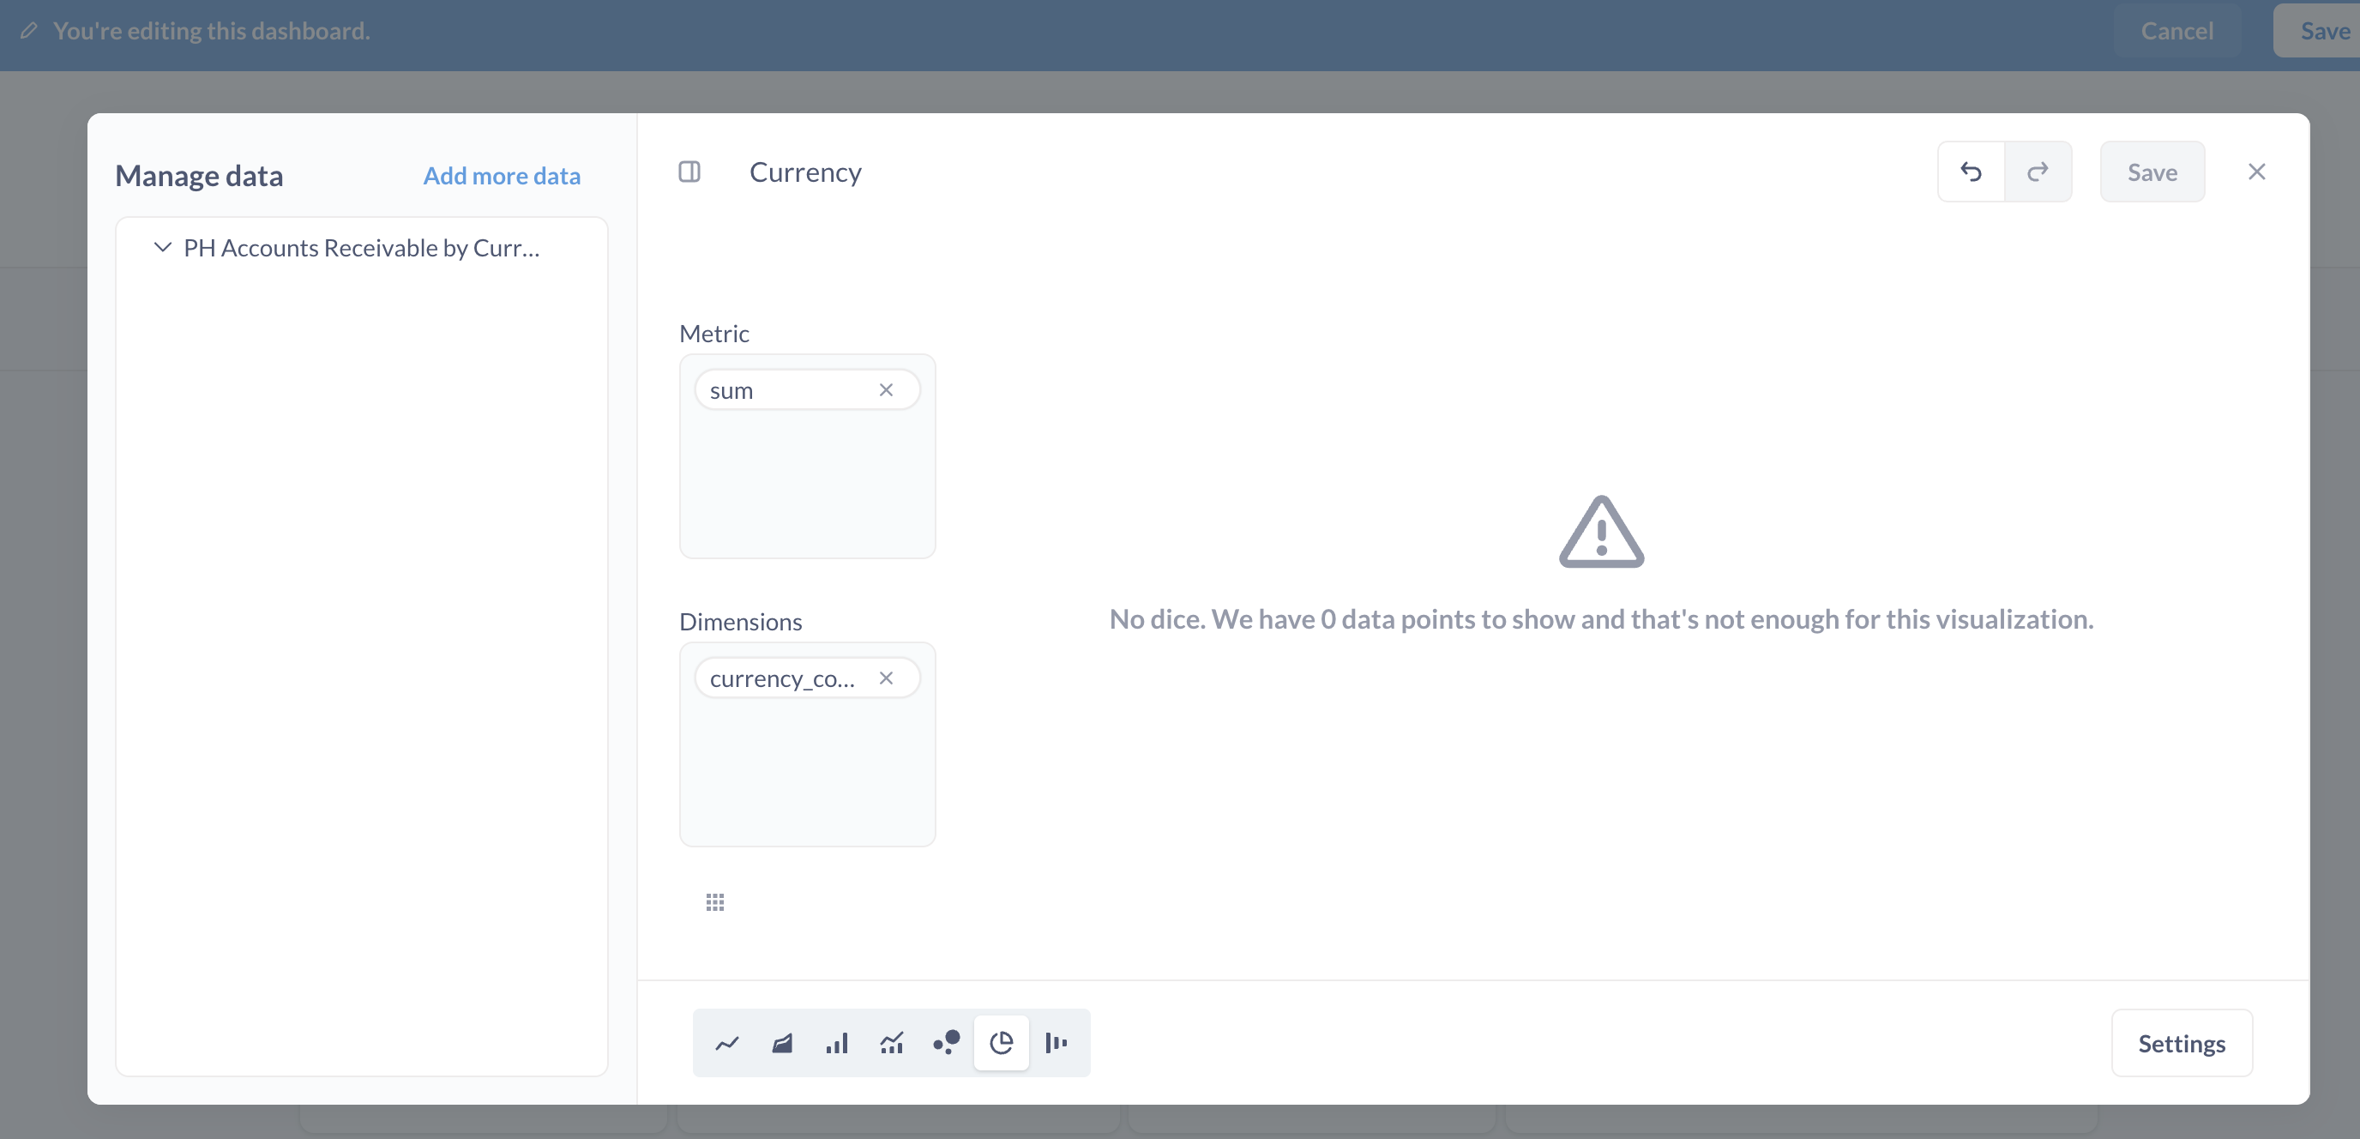Save the Currency visualization
This screenshot has width=2360, height=1139.
[2152, 172]
